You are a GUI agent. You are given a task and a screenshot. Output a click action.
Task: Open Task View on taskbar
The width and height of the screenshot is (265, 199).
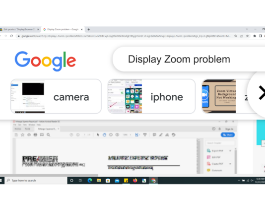80,181
